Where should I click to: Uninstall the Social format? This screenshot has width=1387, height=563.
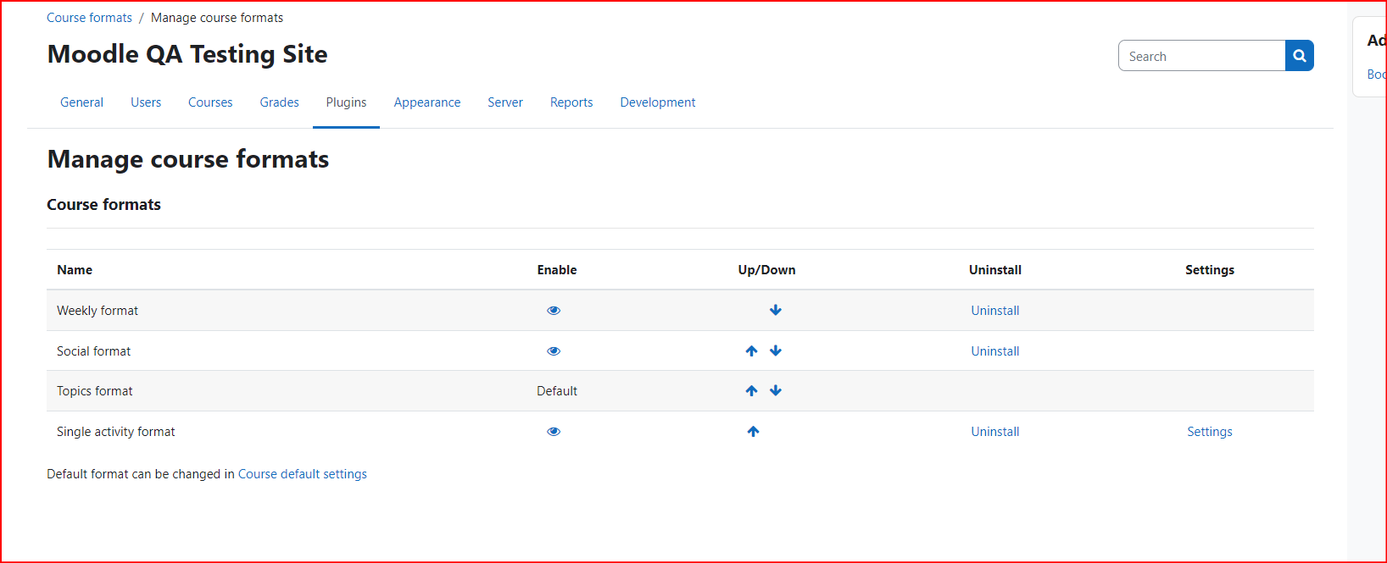[x=995, y=351]
